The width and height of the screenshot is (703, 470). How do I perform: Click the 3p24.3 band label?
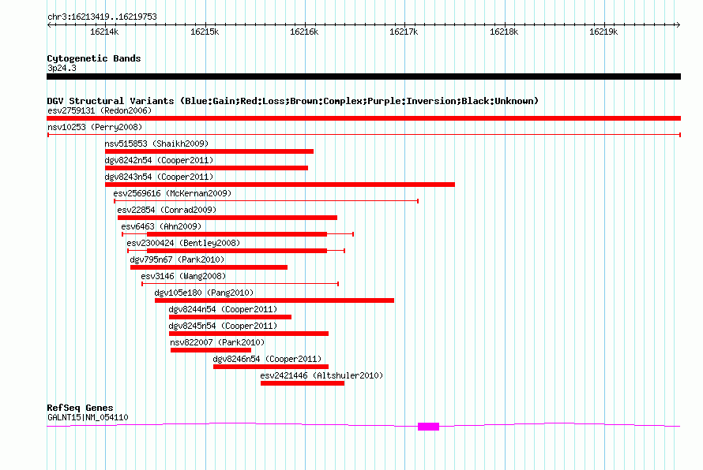(x=62, y=68)
